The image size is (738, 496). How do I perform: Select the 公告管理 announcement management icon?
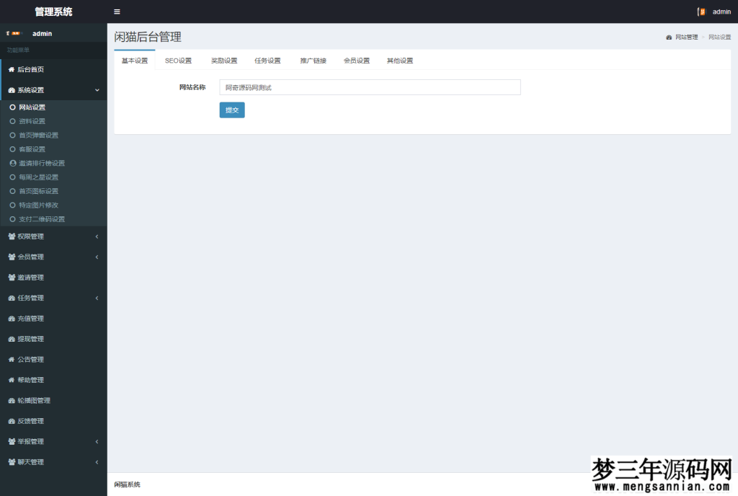10,359
